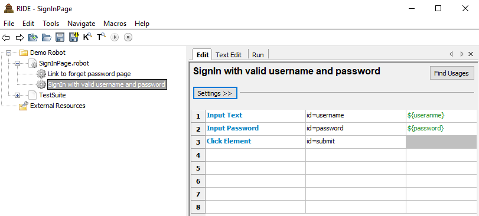This screenshot has height=216, width=479.
Task: Click the Save All icon
Action: 74,37
